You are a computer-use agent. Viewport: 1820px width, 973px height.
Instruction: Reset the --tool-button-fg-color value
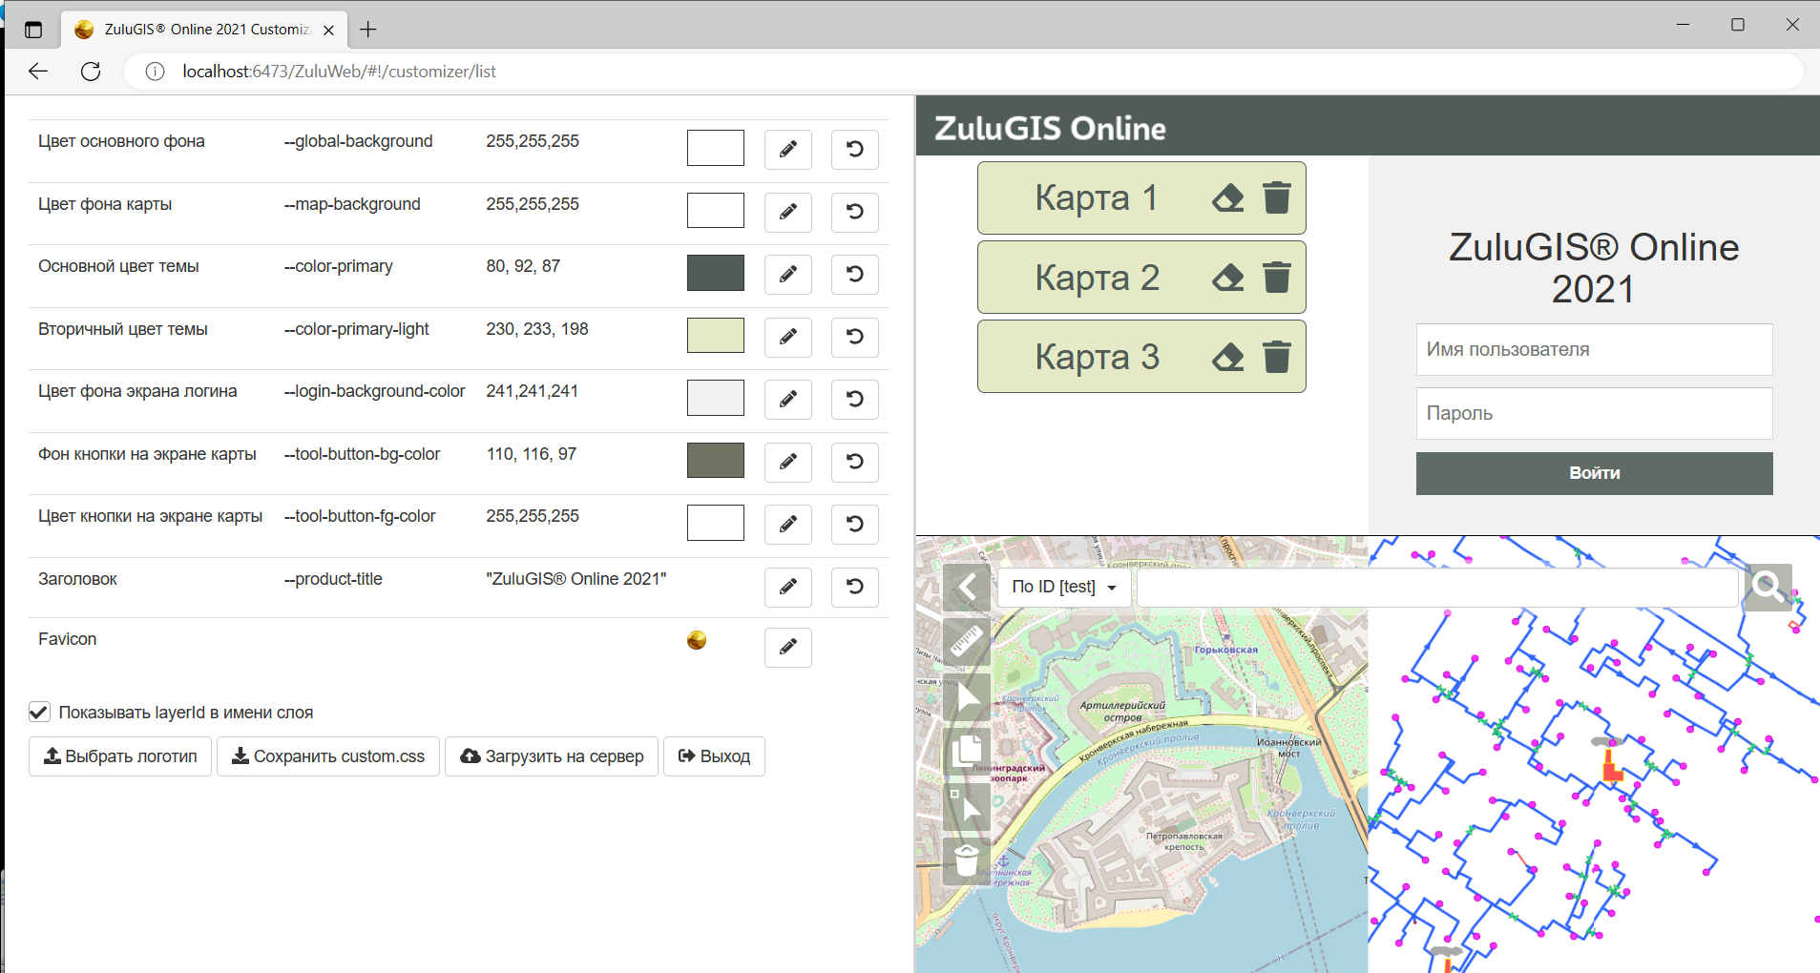point(854,525)
